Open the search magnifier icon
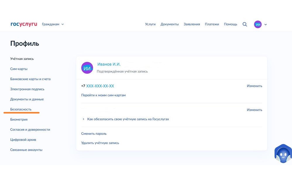 [x=245, y=24]
